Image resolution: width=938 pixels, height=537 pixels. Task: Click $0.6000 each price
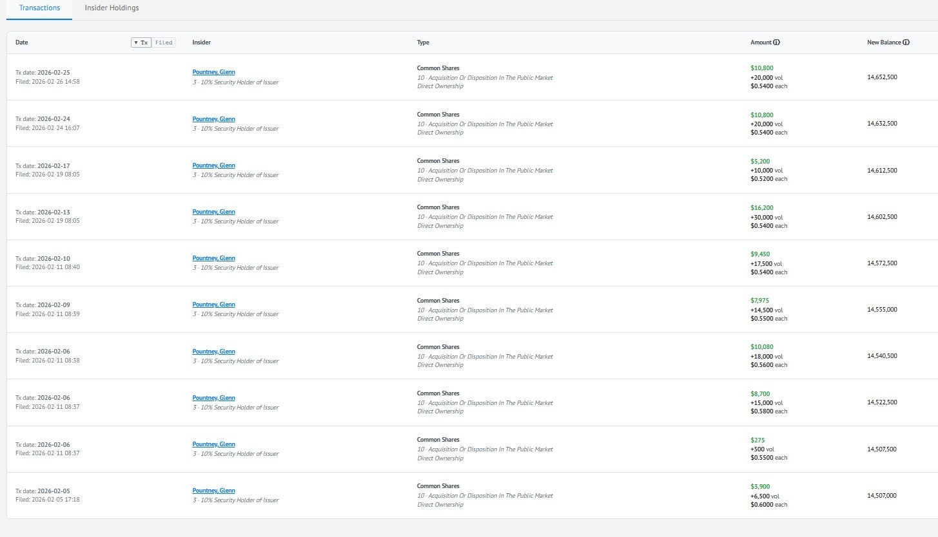click(x=768, y=505)
